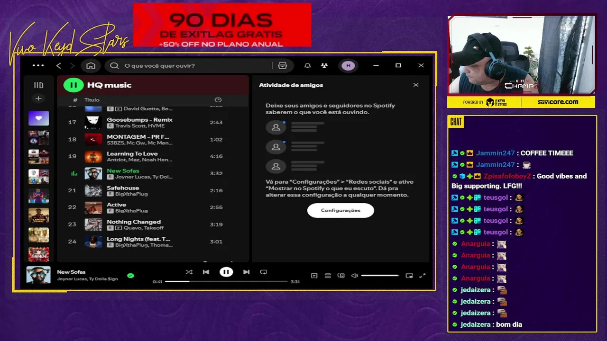
Task: Open the connect to a device icon
Action: coord(341,276)
